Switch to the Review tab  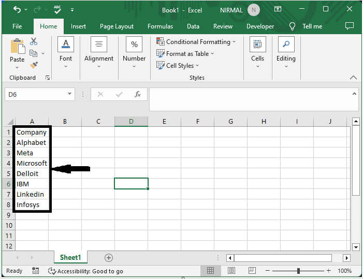223,26
